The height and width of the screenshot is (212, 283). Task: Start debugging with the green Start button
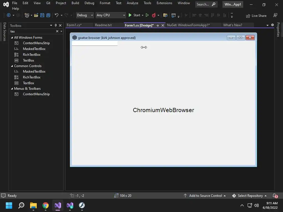134,15
